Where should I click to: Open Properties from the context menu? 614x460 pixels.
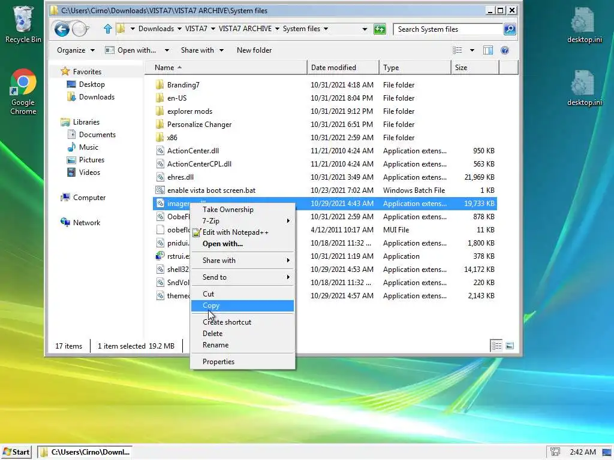(x=243, y=362)
